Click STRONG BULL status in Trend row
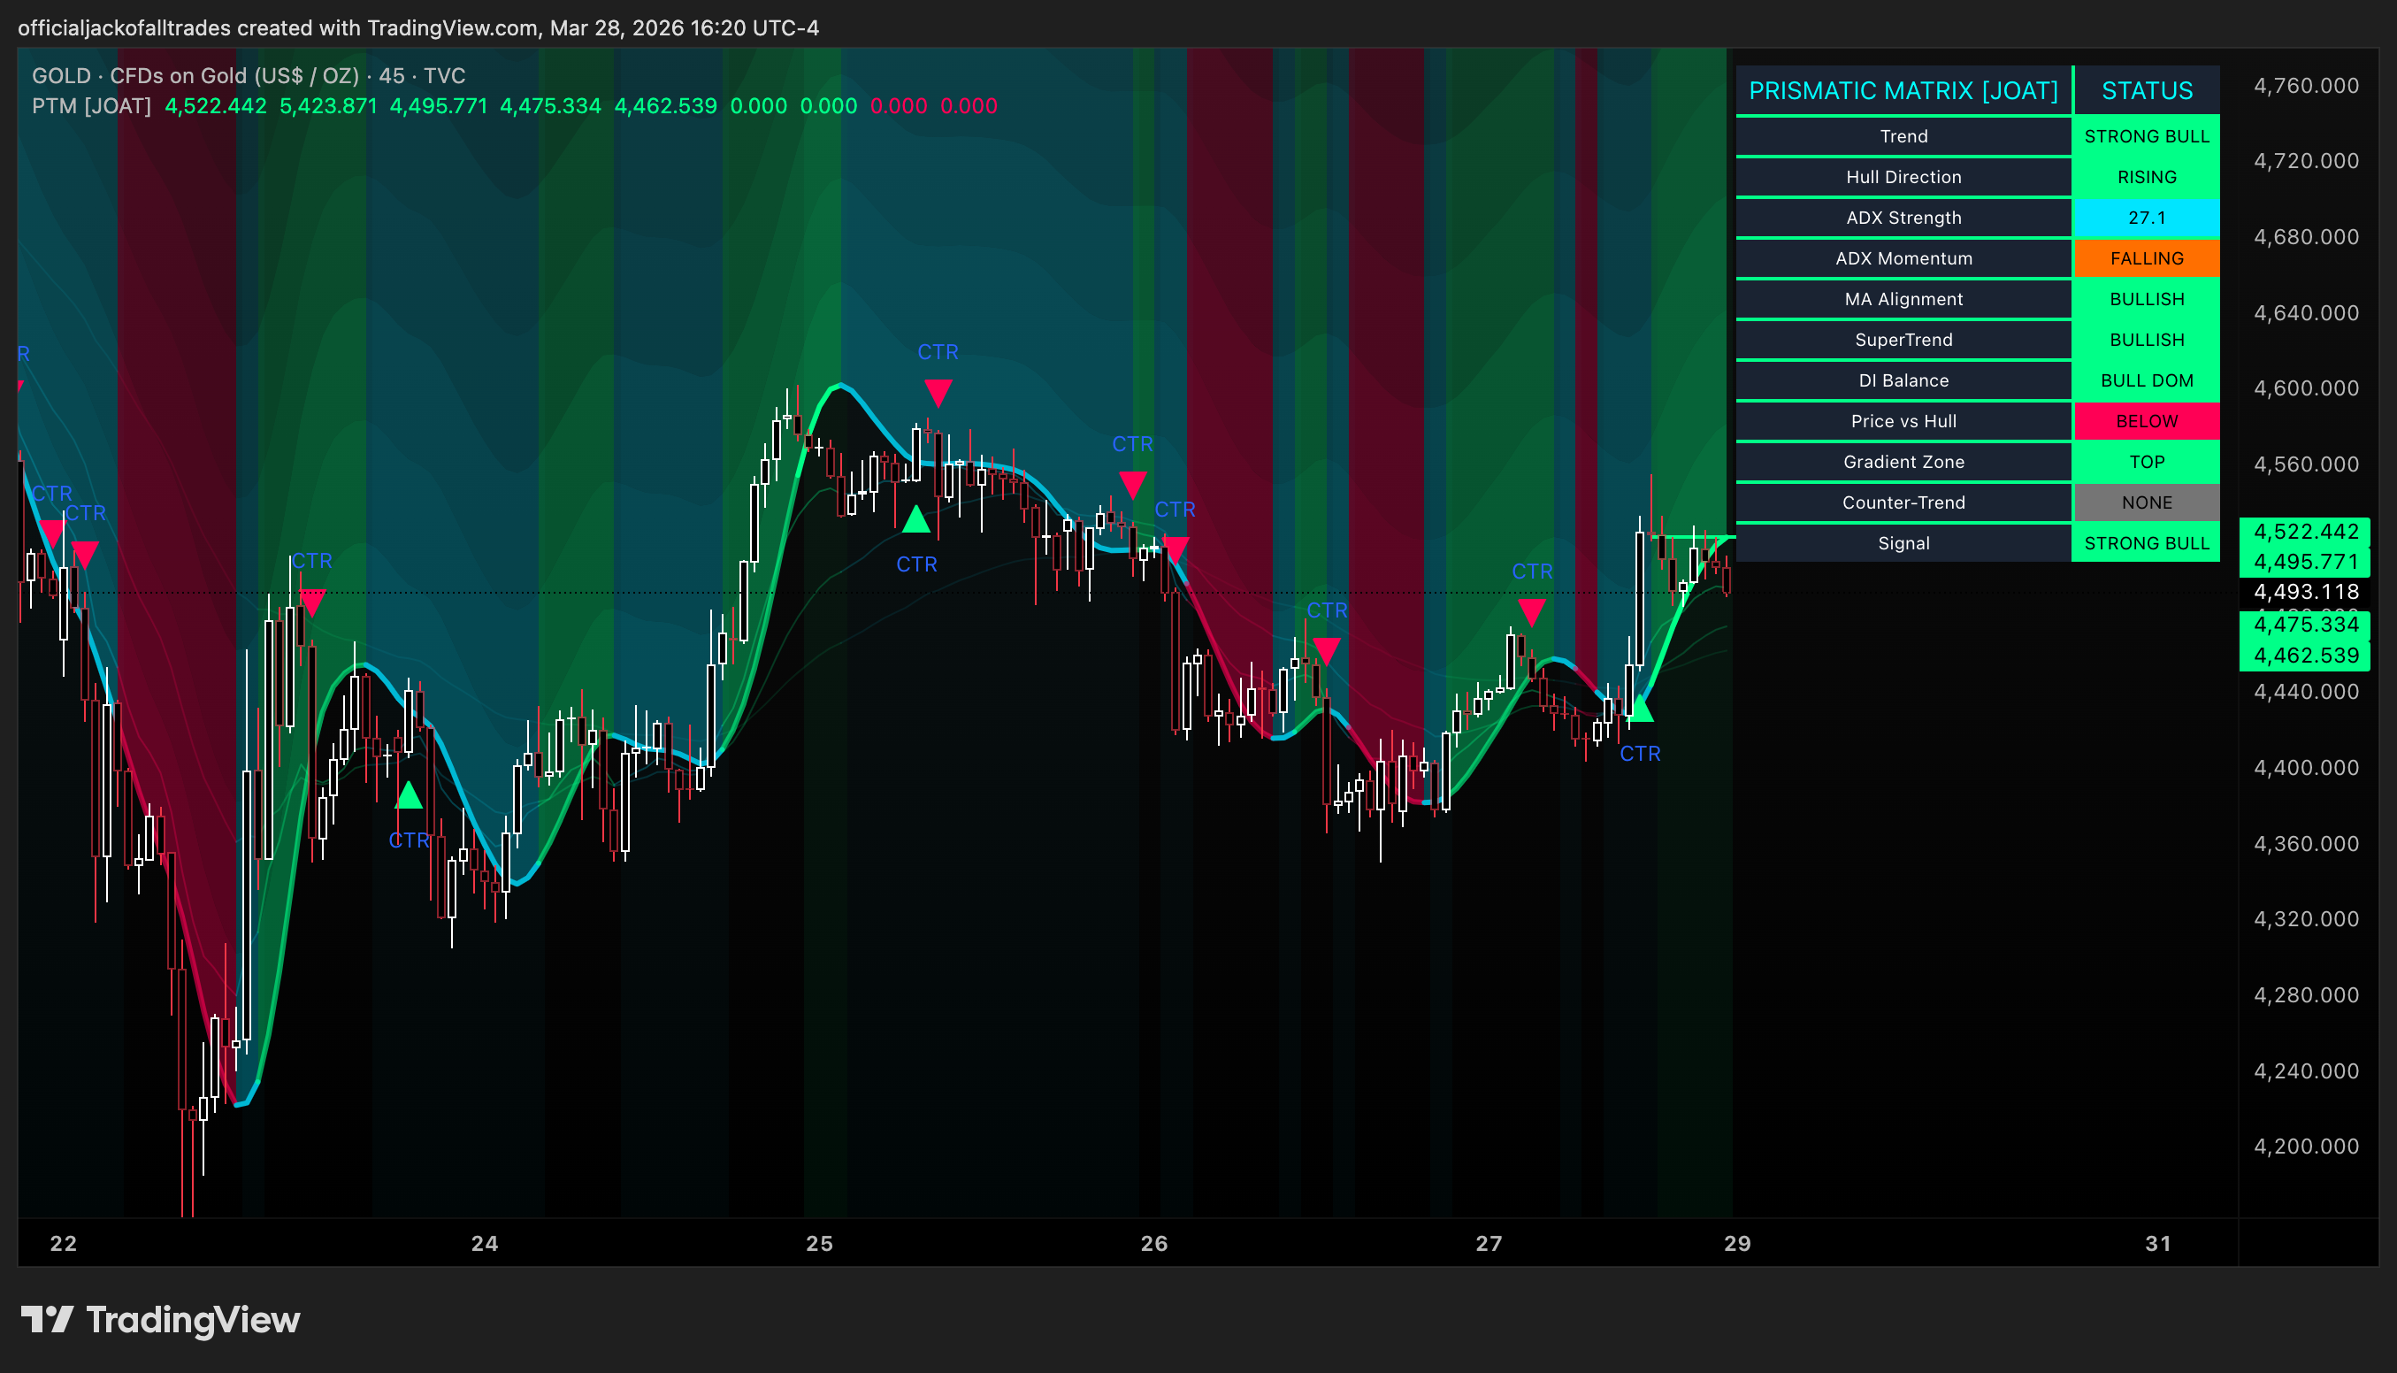 [2148, 137]
